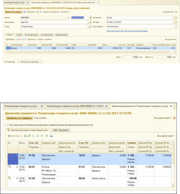Click into the Номер input field

click(x=44, y=18)
